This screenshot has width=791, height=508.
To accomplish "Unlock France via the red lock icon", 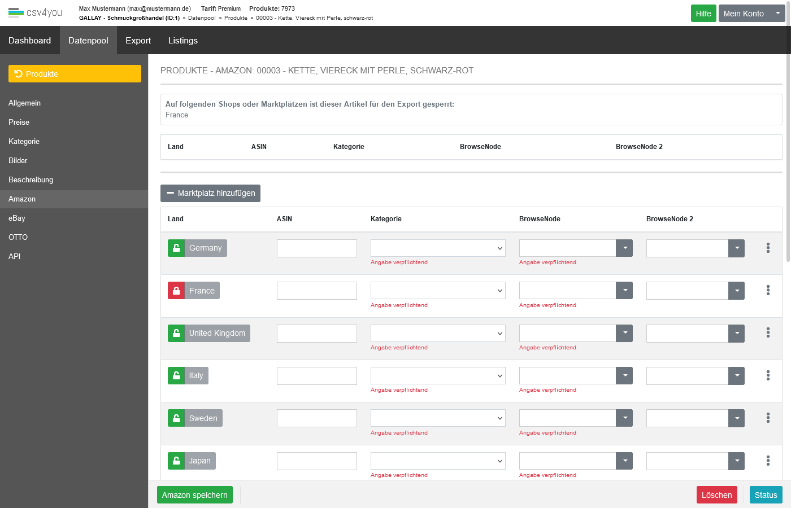I will (x=176, y=291).
